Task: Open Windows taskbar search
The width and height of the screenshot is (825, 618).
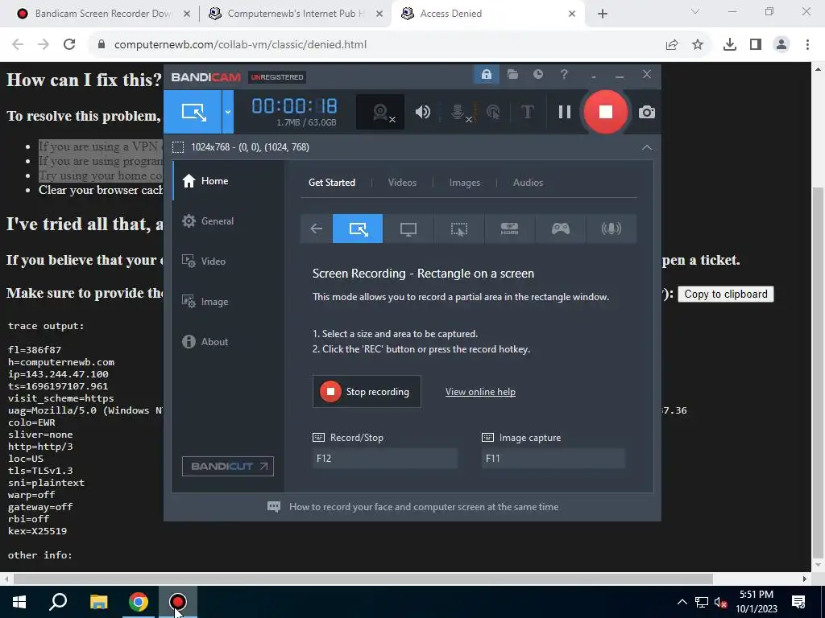Action: pos(58,602)
